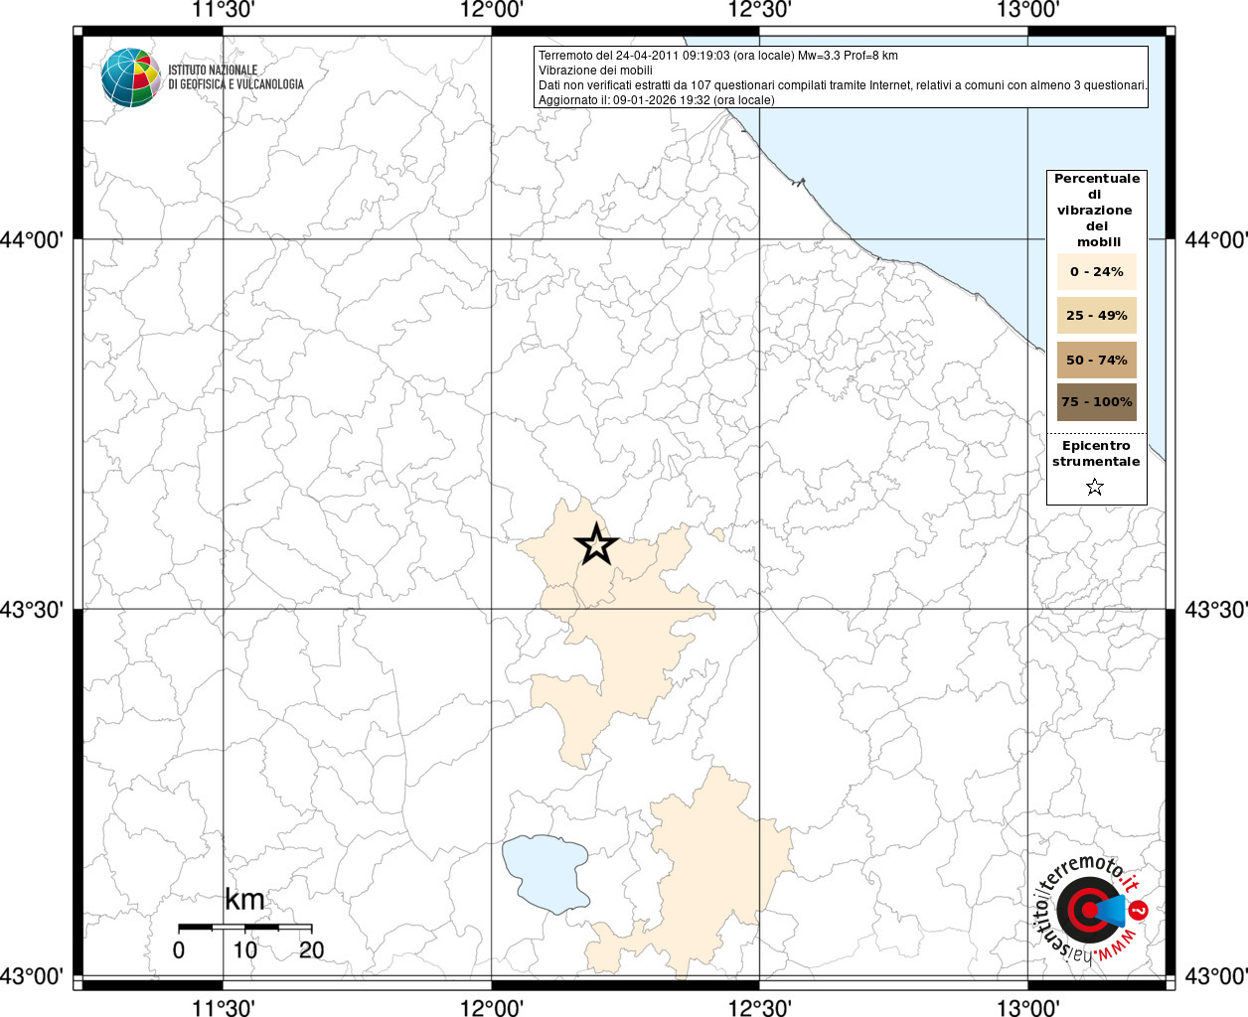This screenshot has height=1017, width=1248.
Task: Click the INGV globe logo
Action: point(130,77)
